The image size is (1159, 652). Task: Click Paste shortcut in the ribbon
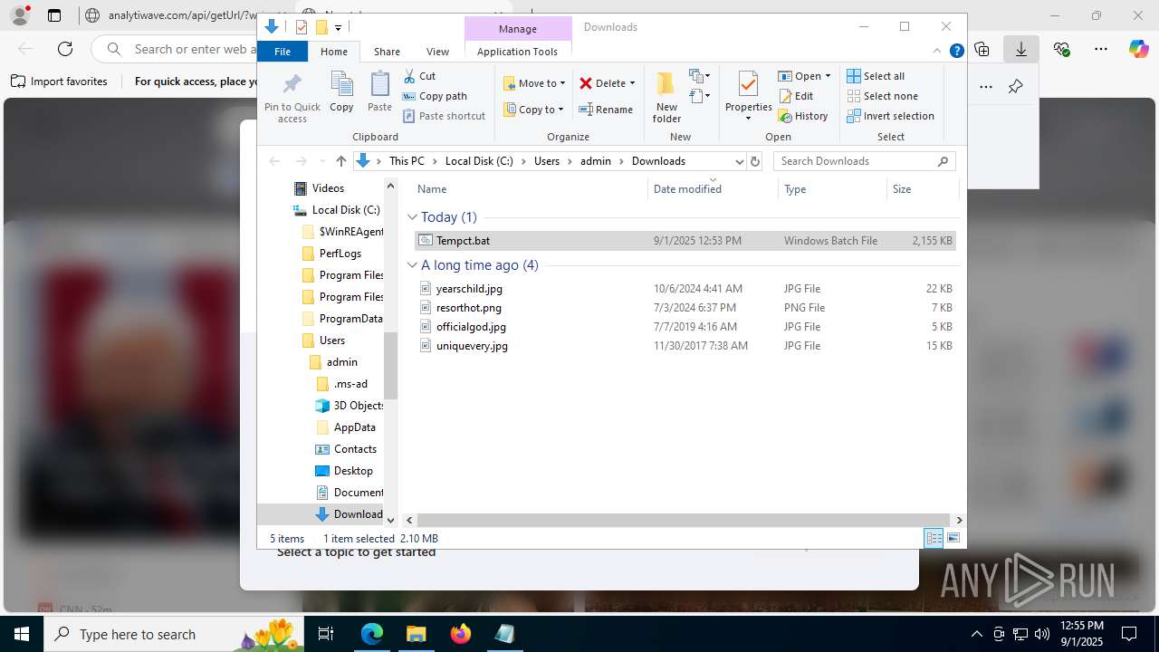[x=444, y=116]
